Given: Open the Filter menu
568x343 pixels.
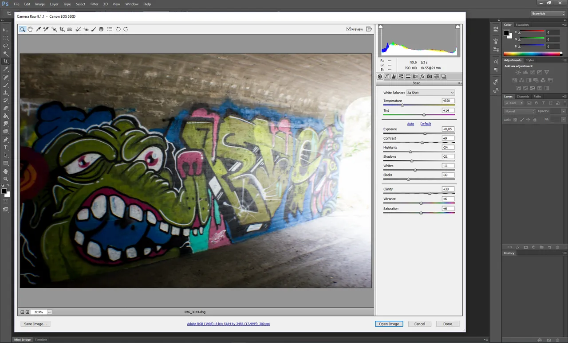Looking at the screenshot, I should coord(95,4).
